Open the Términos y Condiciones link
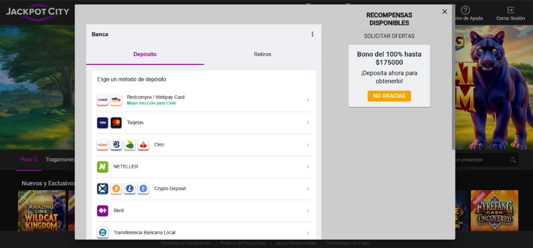Screen dimensions: 533x248 click(185, 243)
